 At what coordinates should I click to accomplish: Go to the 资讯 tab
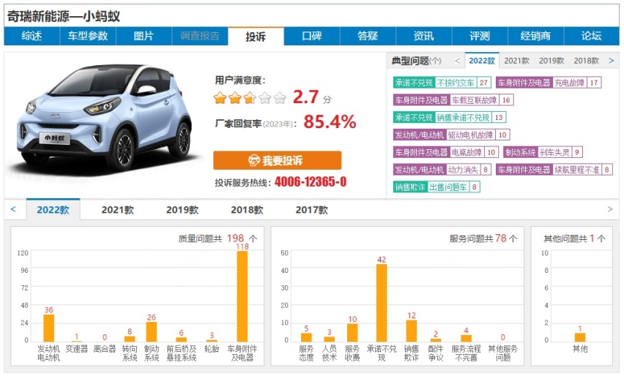tap(424, 36)
